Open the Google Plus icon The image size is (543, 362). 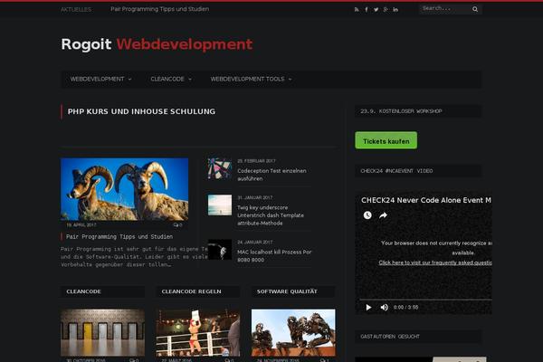pyautogui.click(x=386, y=10)
